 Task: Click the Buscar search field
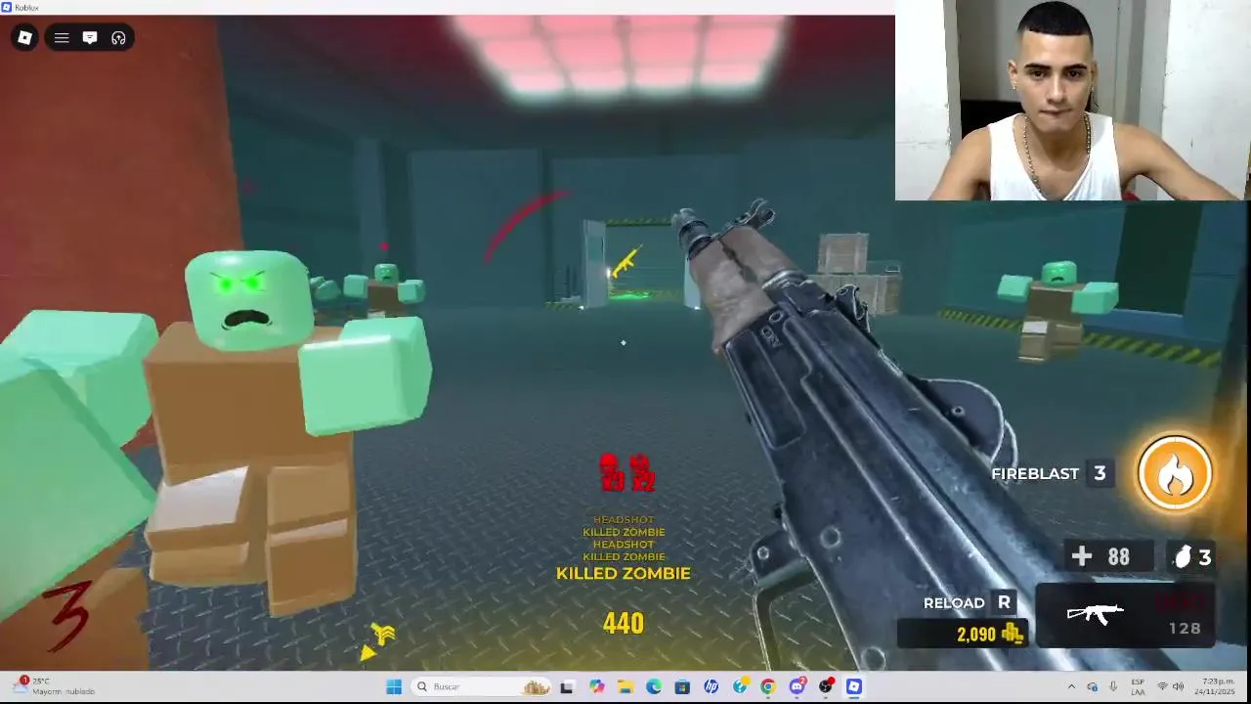pyautogui.click(x=482, y=686)
